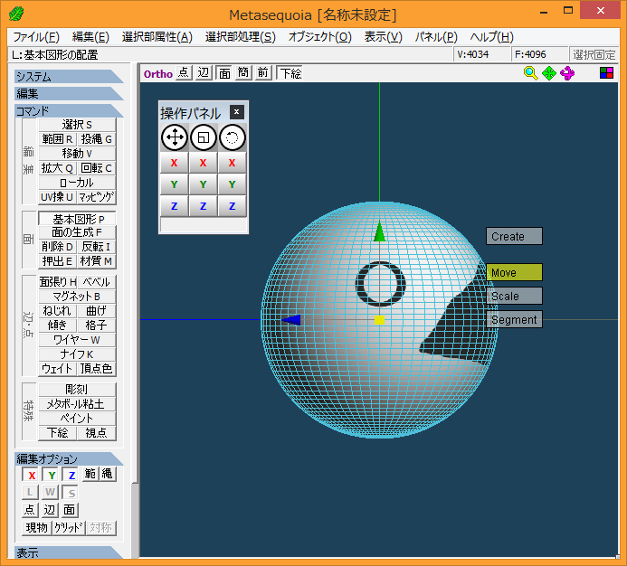
Task: Click the Create button in viewport
Action: click(x=514, y=236)
